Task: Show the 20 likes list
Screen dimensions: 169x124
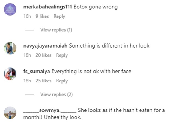Action: (43, 55)
